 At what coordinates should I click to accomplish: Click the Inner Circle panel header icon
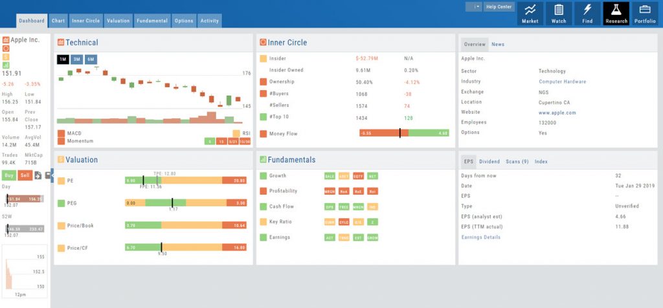click(x=263, y=42)
